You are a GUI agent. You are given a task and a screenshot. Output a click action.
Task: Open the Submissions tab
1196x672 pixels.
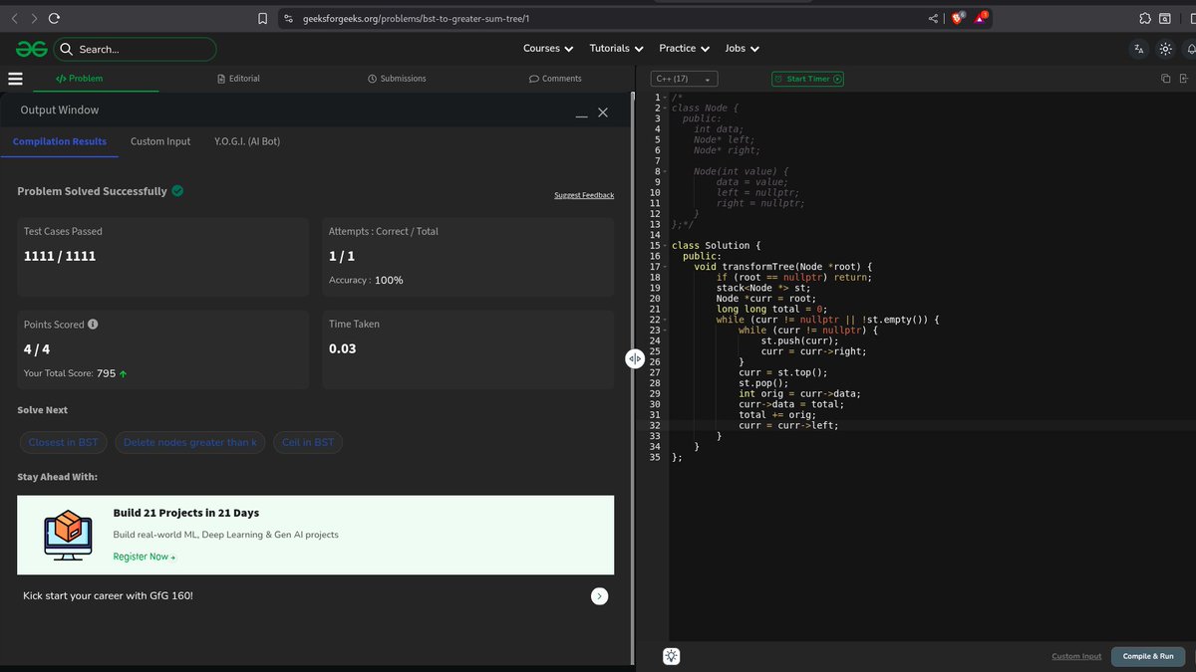click(x=397, y=79)
